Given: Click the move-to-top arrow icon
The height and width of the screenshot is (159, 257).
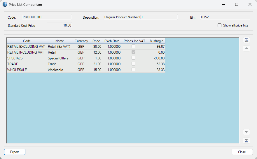Looking at the screenshot, I should click(x=246, y=40).
